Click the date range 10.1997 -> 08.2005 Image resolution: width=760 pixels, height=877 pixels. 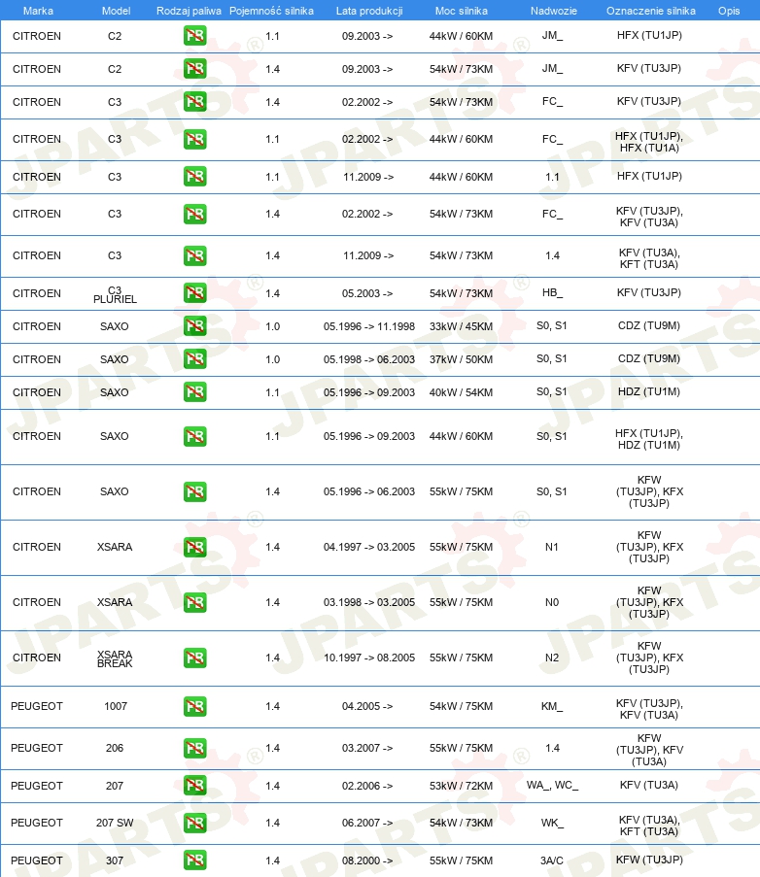(x=368, y=658)
